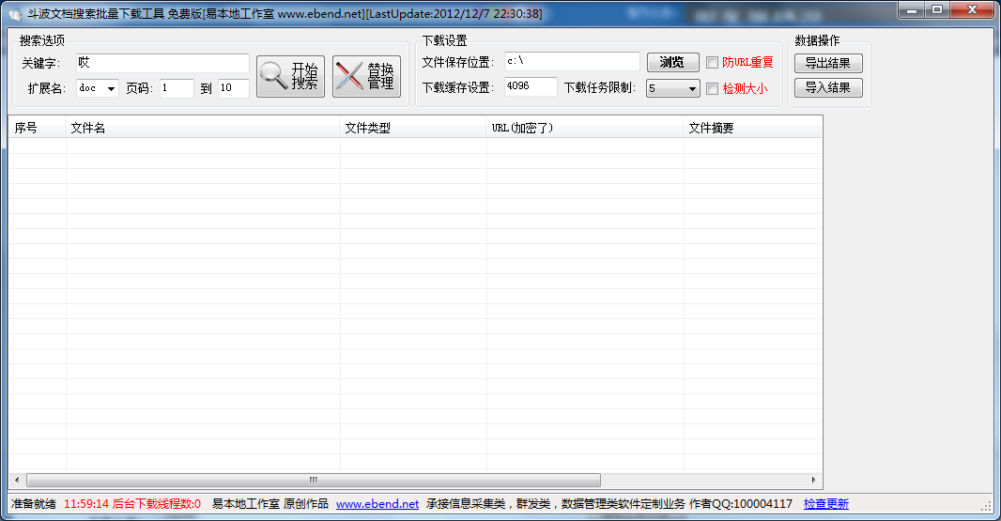The width and height of the screenshot is (1001, 521).
Task: Expand the 扩展名 doc dropdown
Action: (111, 89)
